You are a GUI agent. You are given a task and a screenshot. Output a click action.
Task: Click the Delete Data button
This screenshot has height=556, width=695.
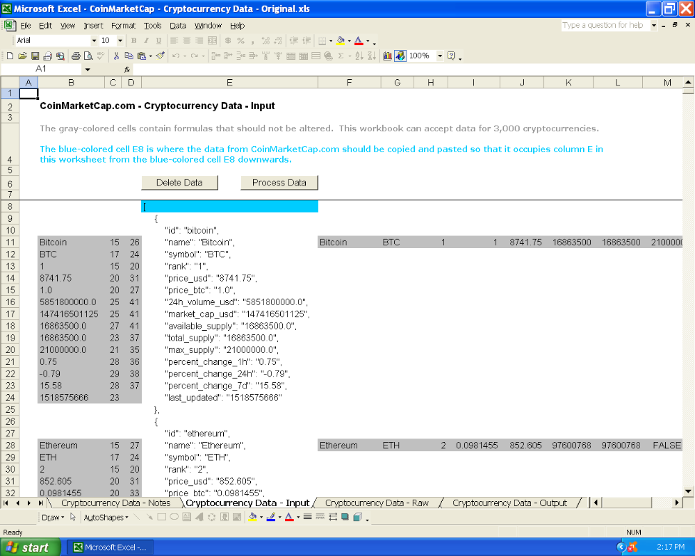click(x=179, y=183)
